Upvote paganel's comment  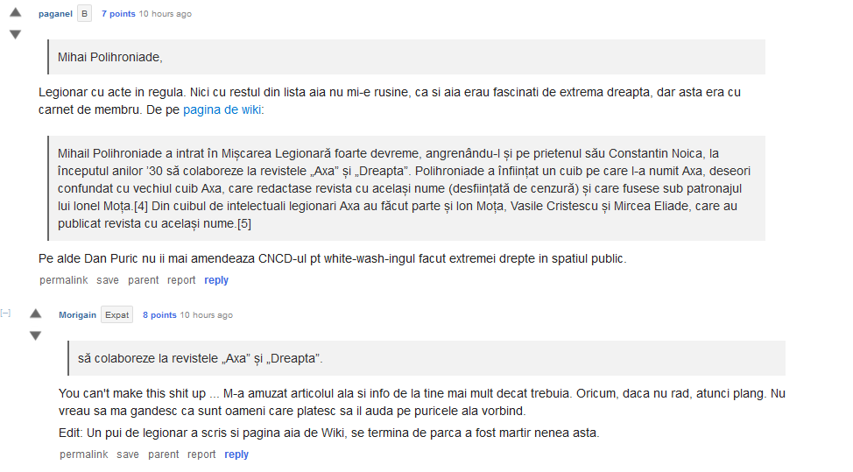click(x=15, y=12)
